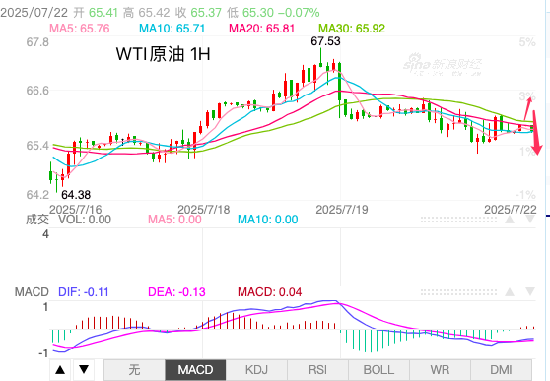550x381 pixels.
Task: Click the small red upward arrow annotation
Action: (x=528, y=109)
